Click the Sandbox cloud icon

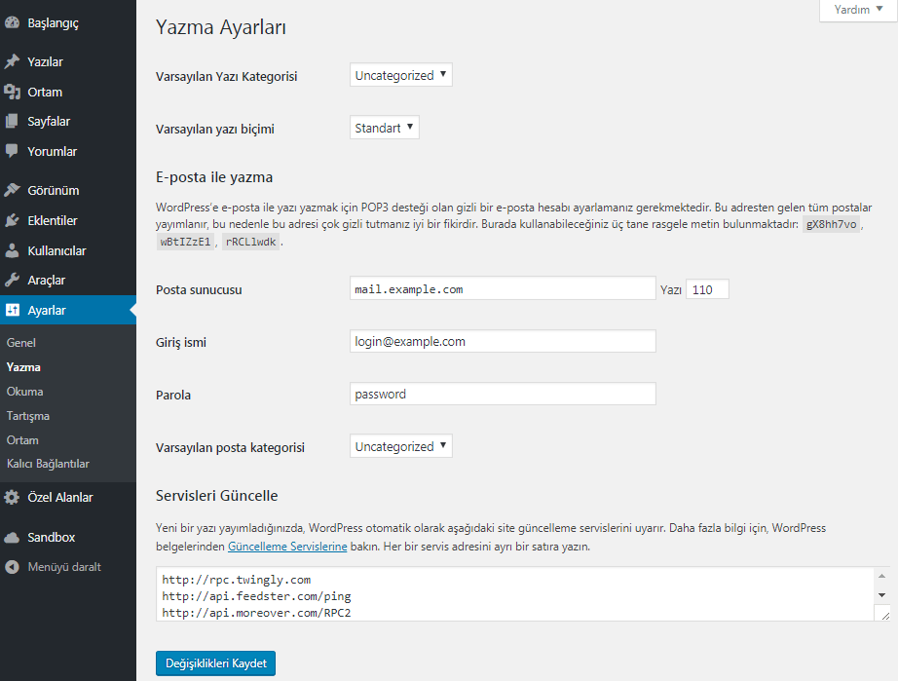click(x=12, y=537)
